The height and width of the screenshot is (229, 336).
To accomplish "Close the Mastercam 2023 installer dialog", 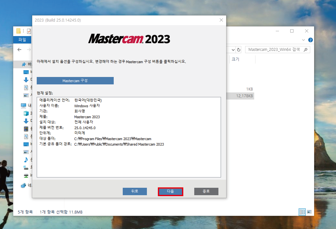I will click(221, 20).
